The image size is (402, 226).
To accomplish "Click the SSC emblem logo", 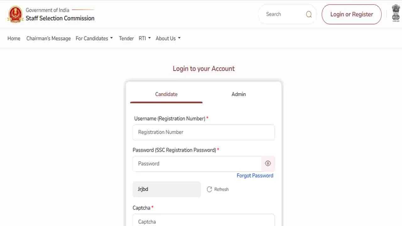I will 15,14.
